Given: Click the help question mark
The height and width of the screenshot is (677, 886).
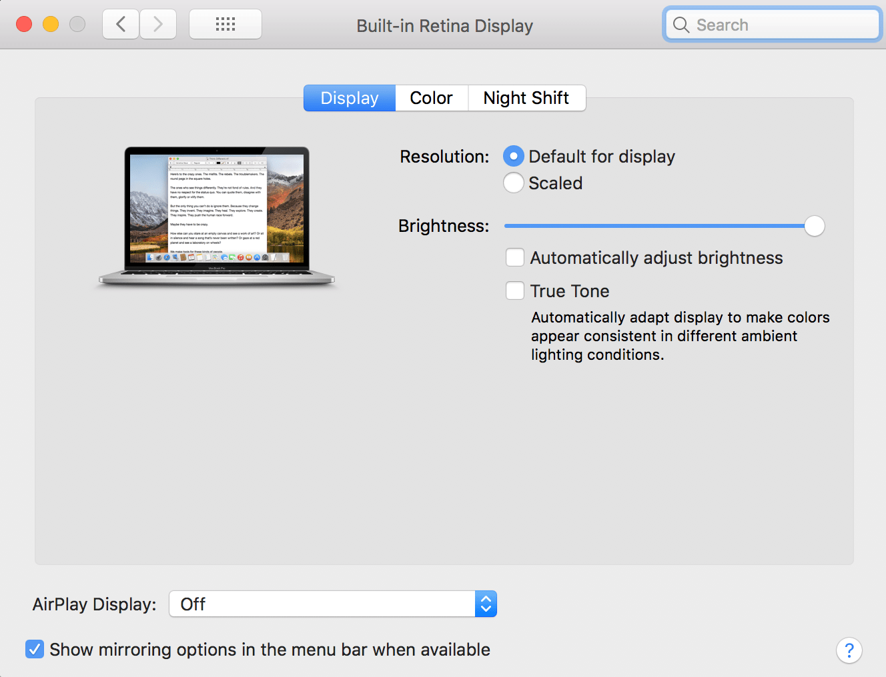Looking at the screenshot, I should (x=849, y=650).
